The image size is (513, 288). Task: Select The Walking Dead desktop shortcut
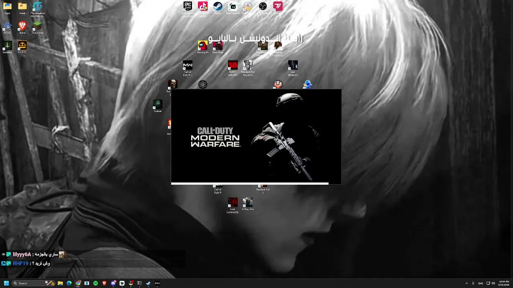[x=263, y=48]
